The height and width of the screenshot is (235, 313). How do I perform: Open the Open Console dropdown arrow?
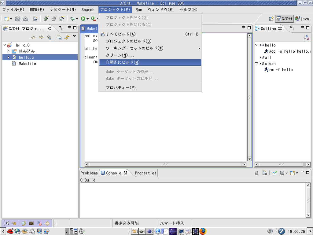click(297, 173)
